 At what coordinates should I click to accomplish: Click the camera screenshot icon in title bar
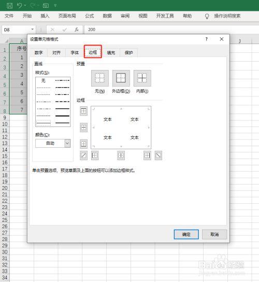pos(46,6)
